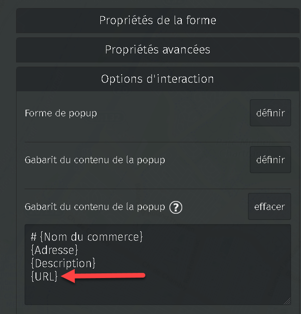Image resolution: width=301 pixels, height=314 pixels.
Task: Collapse the Options d'interaction section
Action: point(158,79)
